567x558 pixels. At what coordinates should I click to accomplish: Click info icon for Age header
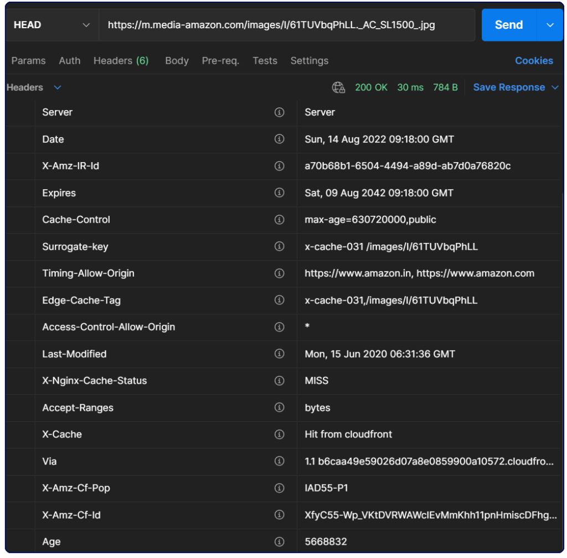click(x=279, y=542)
